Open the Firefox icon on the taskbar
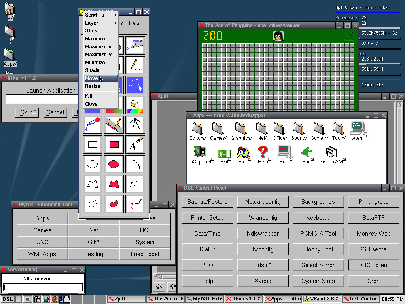Image resolution: width=405 pixels, height=304 pixels. click(x=55, y=299)
